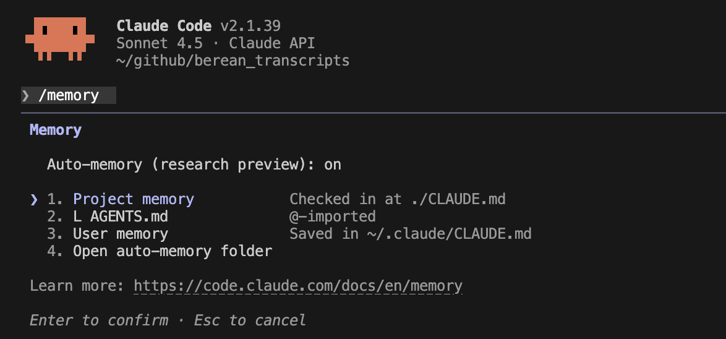Click the /memory command input line

click(x=69, y=95)
